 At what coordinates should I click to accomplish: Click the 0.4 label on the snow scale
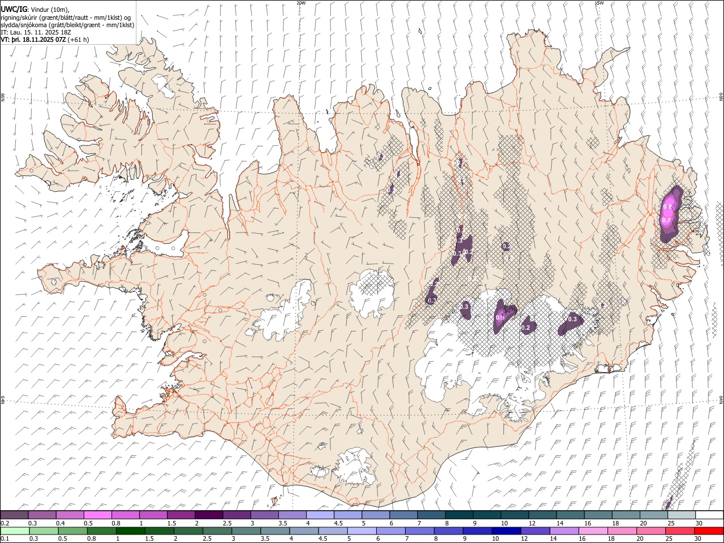coord(59,523)
